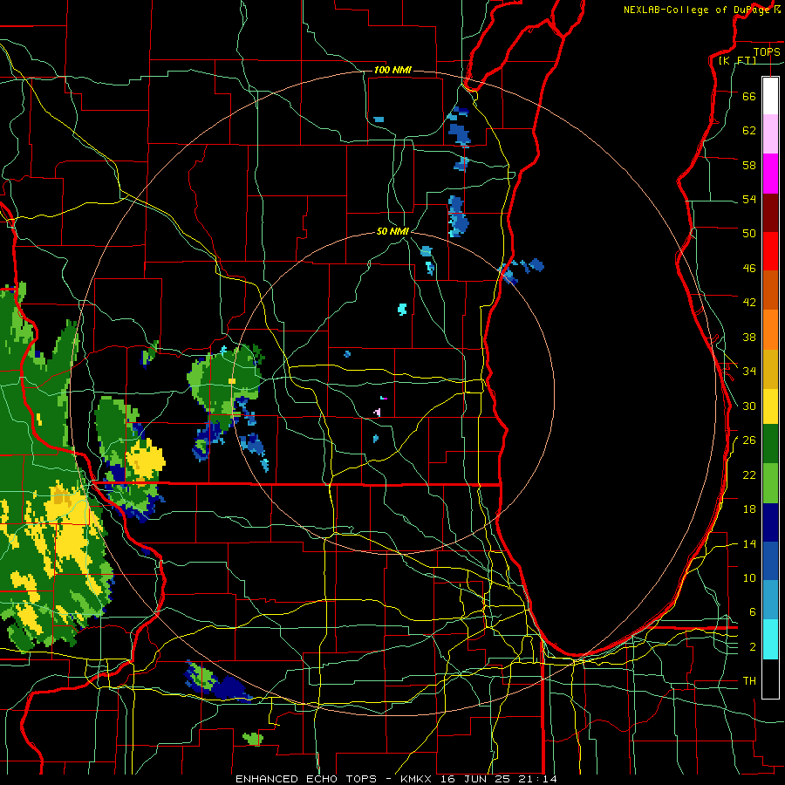Click the legend value 22

[x=749, y=474]
